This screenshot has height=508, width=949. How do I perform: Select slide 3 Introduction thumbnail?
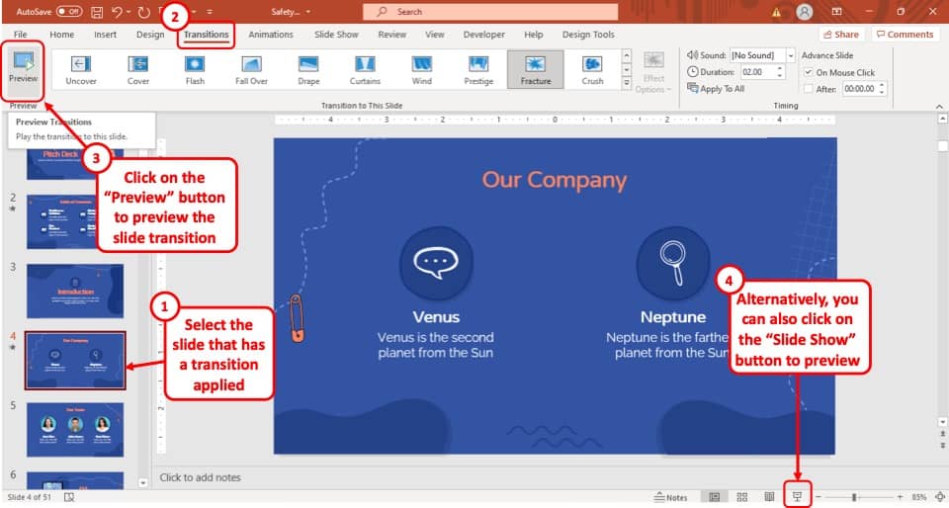75,291
